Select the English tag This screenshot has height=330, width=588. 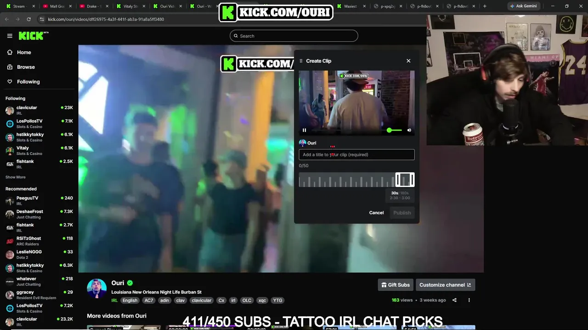130,301
